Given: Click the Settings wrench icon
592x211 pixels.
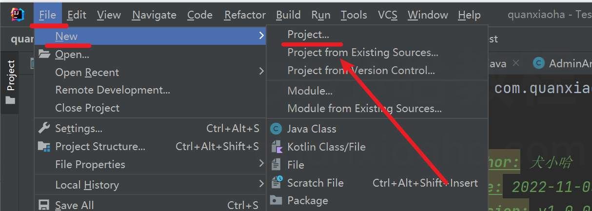Looking at the screenshot, I should point(44,128).
